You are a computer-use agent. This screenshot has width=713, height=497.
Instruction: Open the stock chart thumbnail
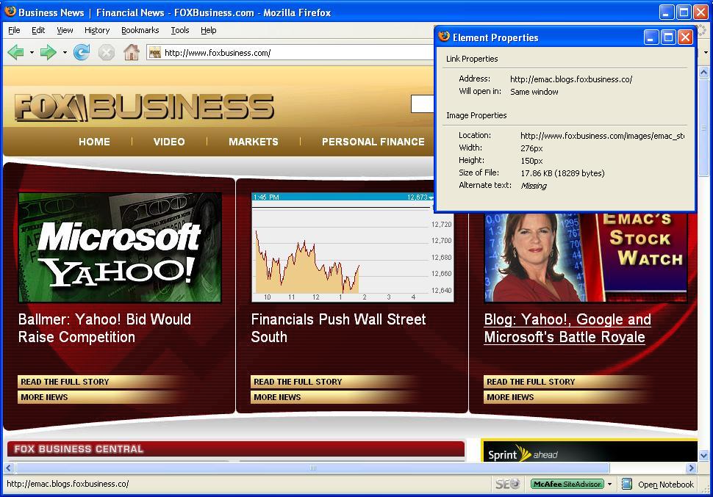[x=352, y=247]
